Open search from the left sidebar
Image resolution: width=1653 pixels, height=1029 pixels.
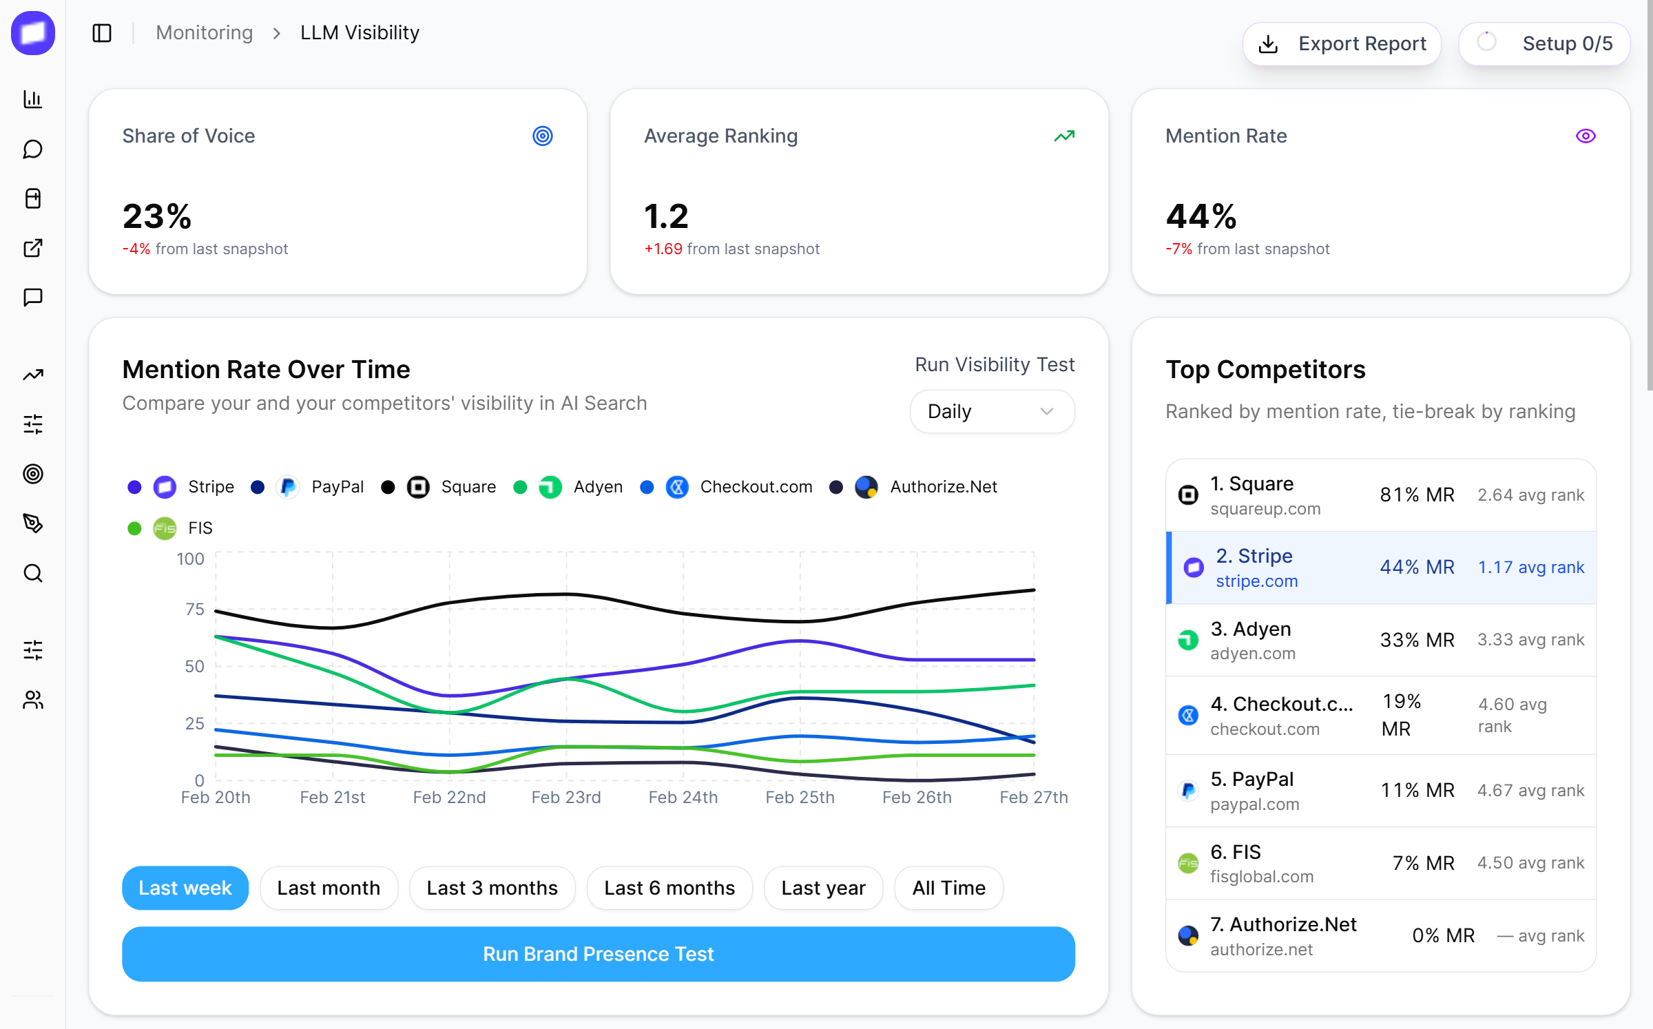pyautogui.click(x=32, y=573)
